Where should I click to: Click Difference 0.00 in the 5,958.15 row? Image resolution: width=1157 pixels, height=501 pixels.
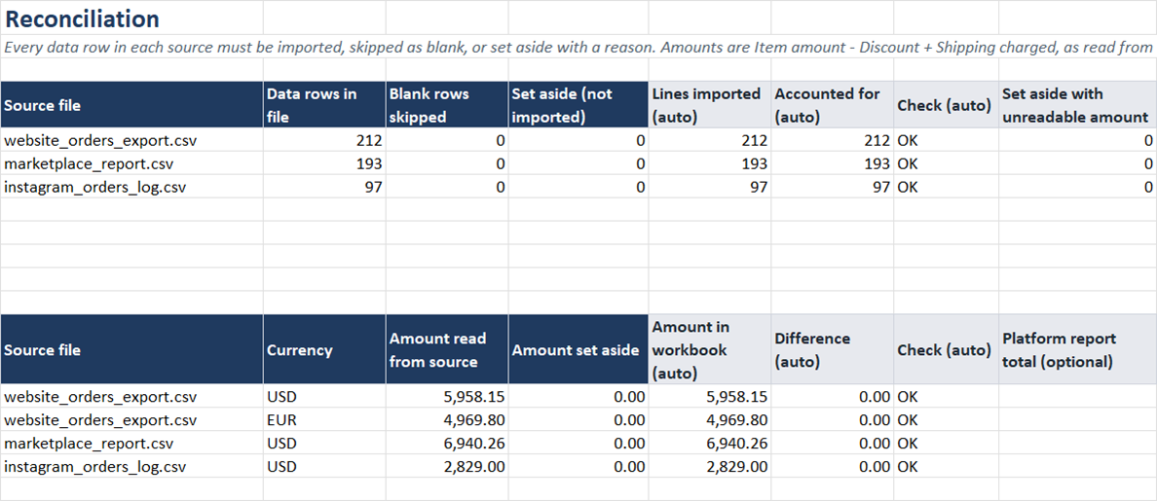(x=832, y=396)
